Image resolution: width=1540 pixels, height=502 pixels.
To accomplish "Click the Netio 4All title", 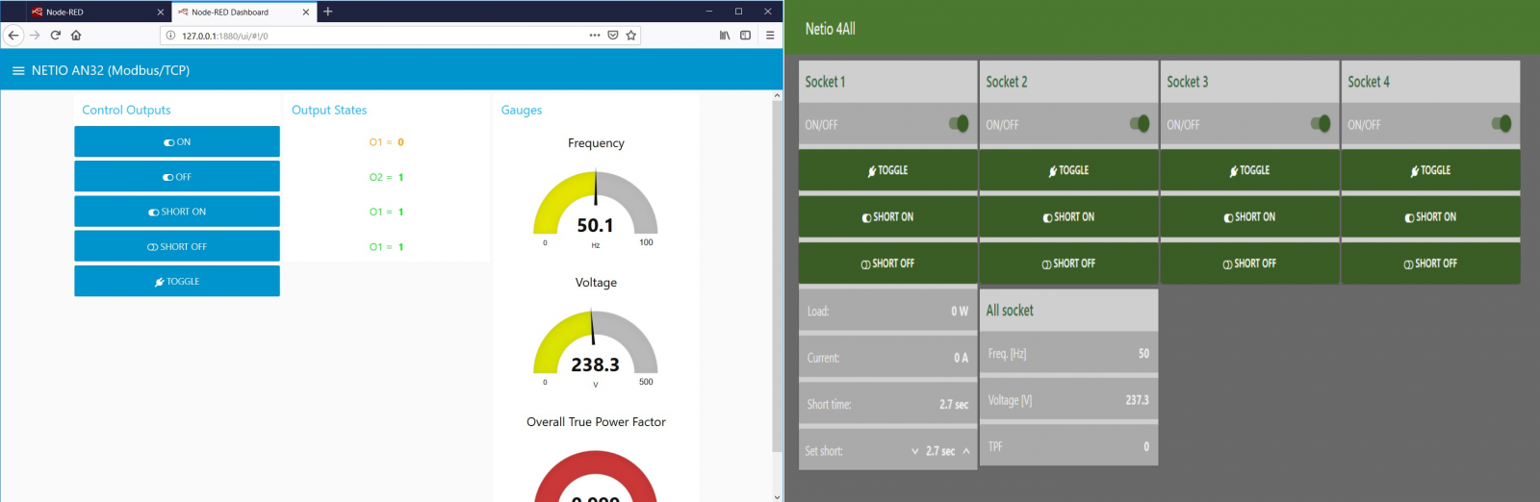I will tap(831, 29).
